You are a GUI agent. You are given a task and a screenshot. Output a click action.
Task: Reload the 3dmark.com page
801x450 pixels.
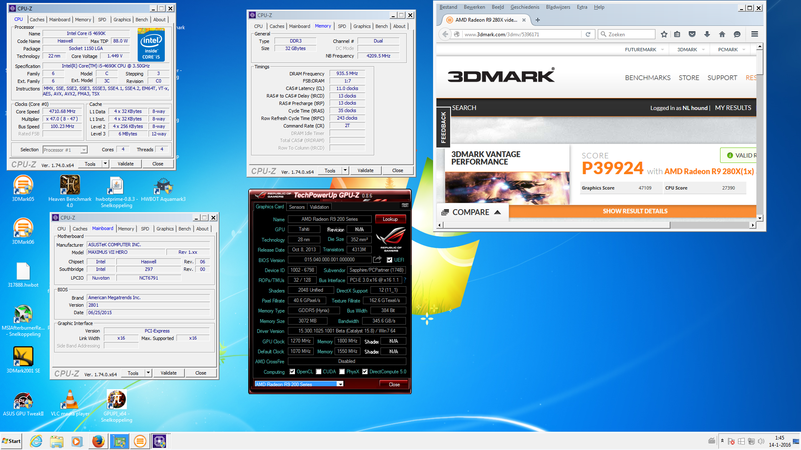point(588,34)
